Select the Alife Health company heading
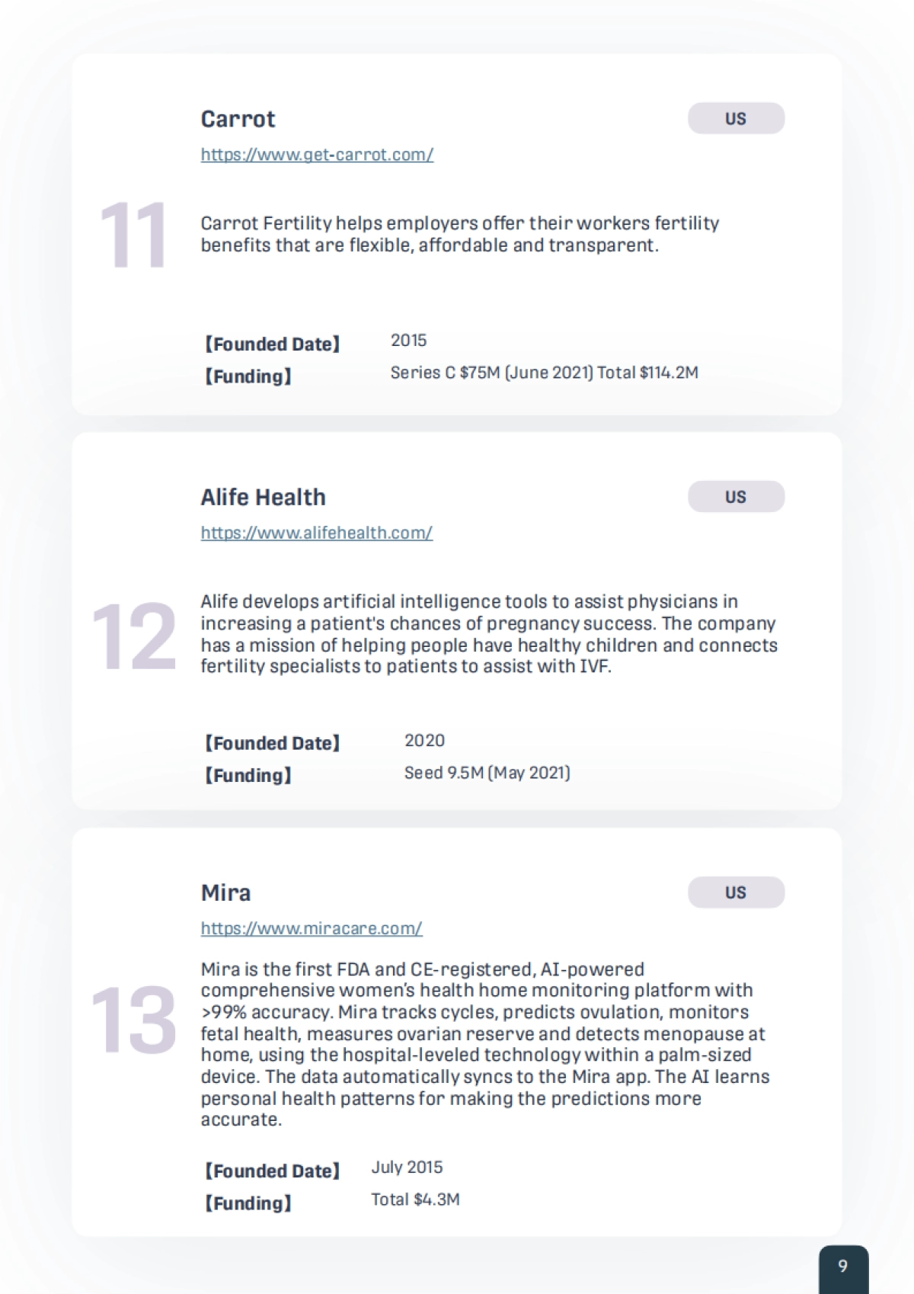The image size is (914, 1294). tap(263, 497)
